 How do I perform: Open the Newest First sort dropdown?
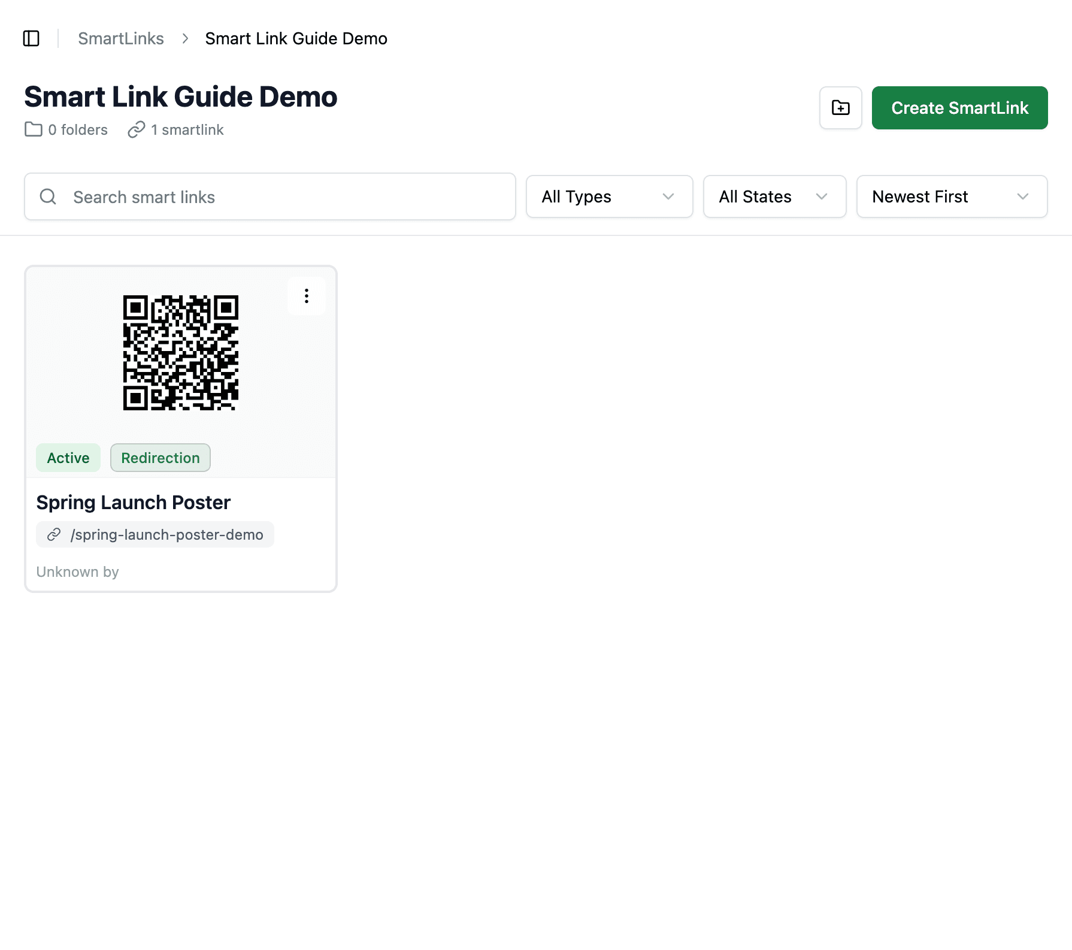tap(952, 196)
